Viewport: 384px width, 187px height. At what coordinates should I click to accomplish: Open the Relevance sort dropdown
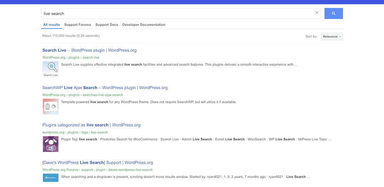point(332,36)
